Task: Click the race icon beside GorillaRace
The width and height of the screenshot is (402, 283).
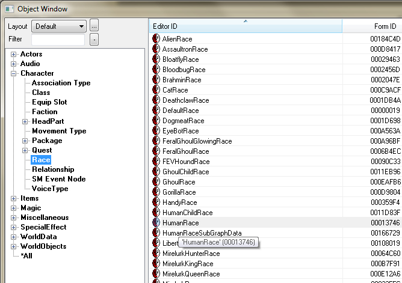Action: pyautogui.click(x=156, y=192)
